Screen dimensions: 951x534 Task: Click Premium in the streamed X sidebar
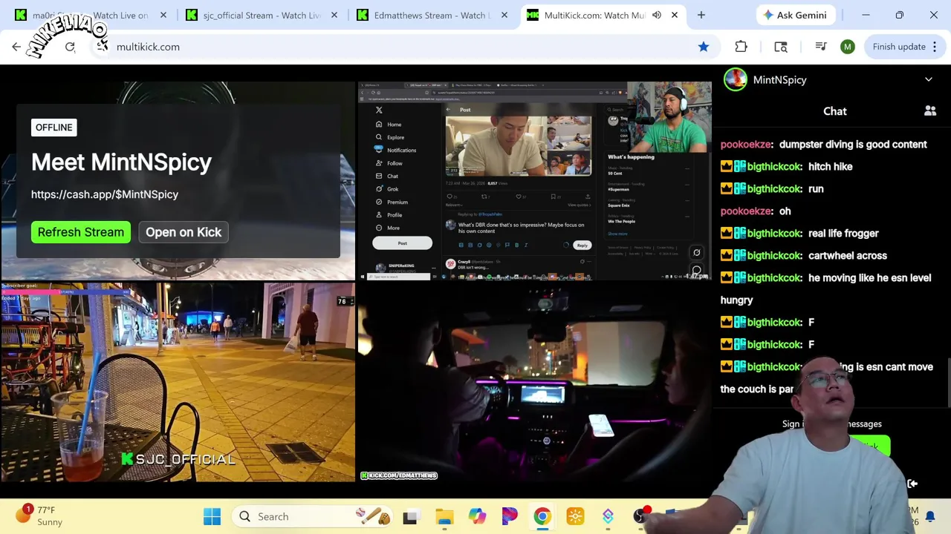pos(397,202)
